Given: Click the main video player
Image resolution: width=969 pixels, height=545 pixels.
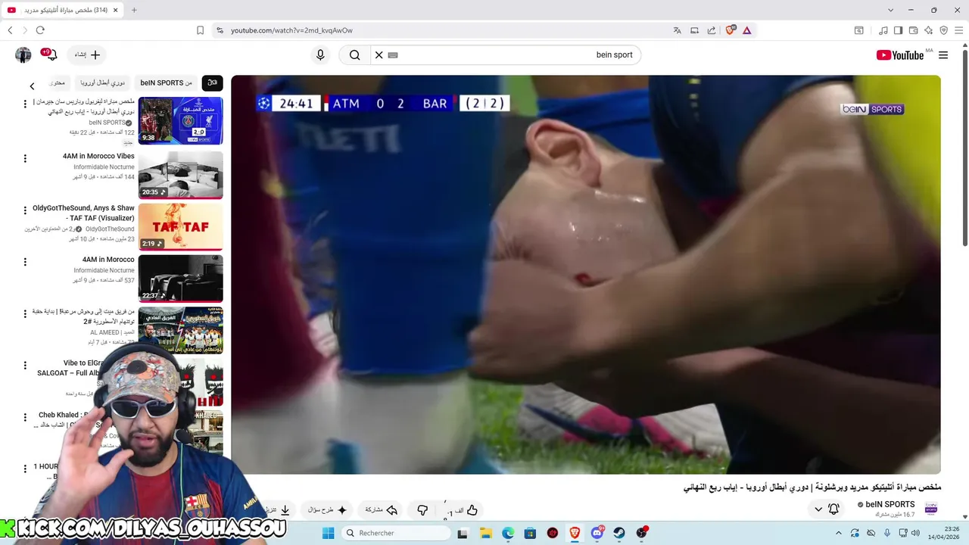Looking at the screenshot, I should [x=585, y=275].
